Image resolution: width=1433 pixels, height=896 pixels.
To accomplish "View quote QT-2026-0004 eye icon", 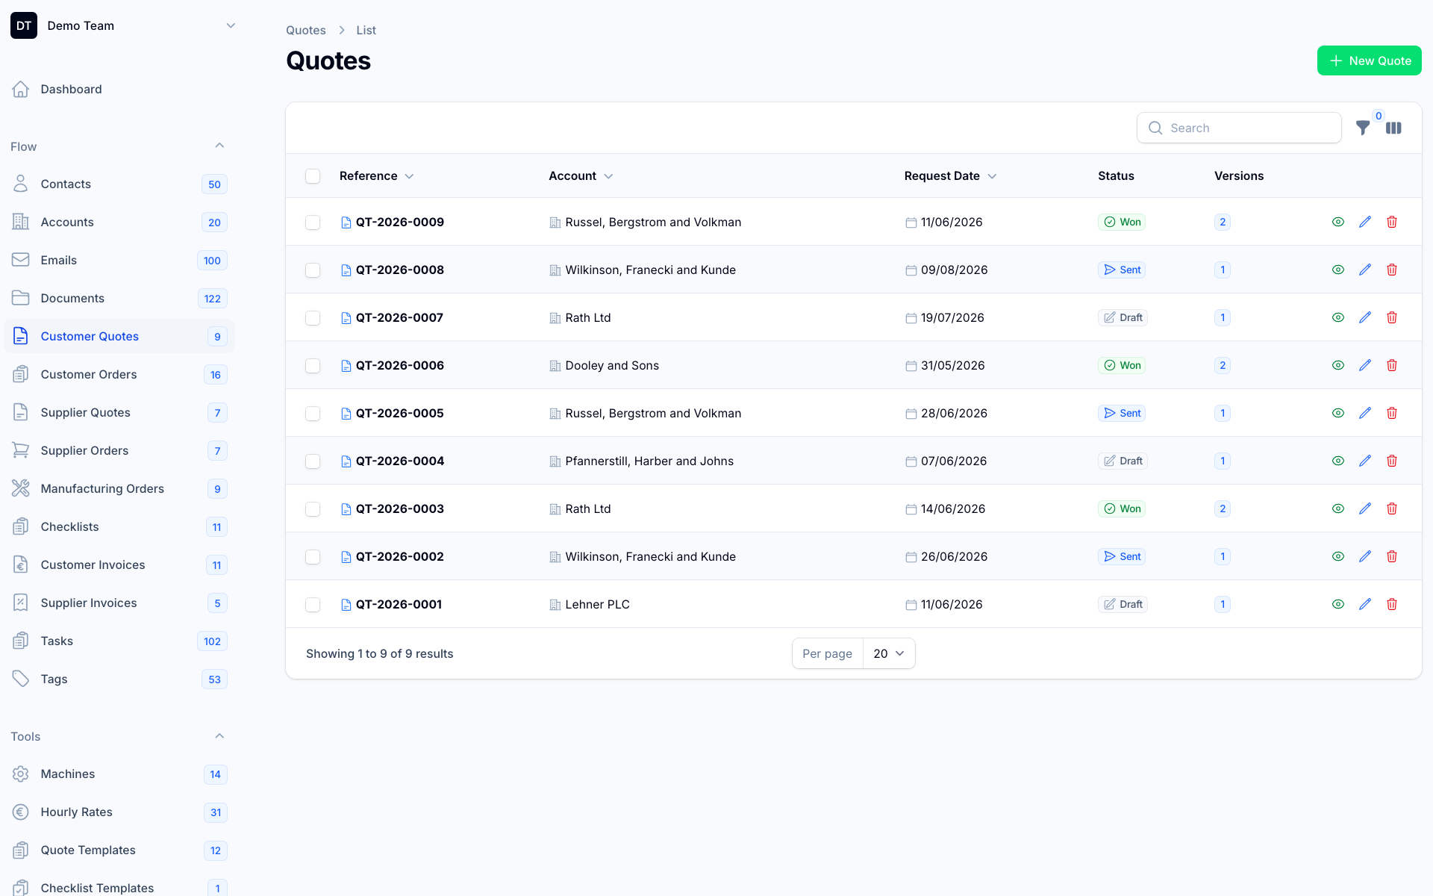I will pos(1338,461).
